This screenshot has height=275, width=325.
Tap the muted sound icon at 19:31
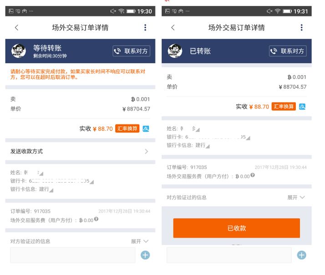point(269,11)
